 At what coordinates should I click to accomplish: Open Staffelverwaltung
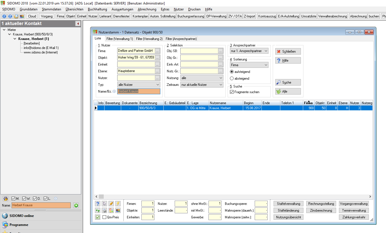(289, 204)
